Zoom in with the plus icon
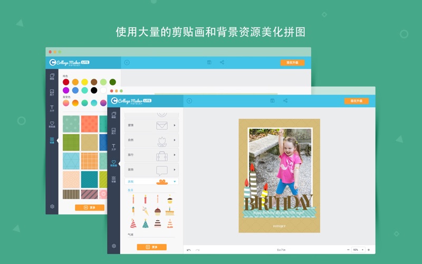 (x=369, y=250)
